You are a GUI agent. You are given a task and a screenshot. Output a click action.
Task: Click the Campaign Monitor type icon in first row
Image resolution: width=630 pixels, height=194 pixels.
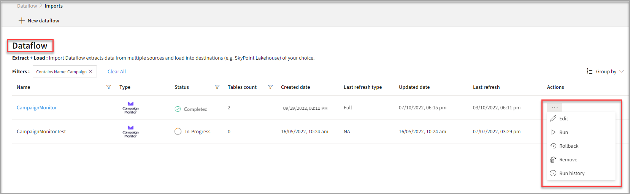click(x=130, y=107)
